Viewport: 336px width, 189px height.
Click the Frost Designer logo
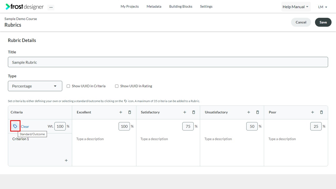[x=24, y=7]
